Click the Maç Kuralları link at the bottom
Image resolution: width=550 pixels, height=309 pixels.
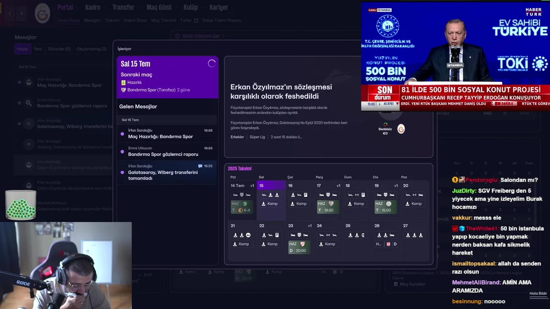412,284
